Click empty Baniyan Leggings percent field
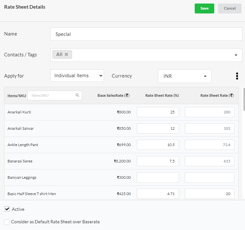 coord(158,177)
